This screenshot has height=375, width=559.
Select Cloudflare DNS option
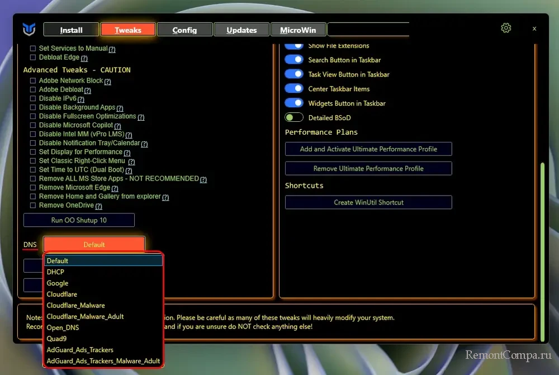point(103,294)
